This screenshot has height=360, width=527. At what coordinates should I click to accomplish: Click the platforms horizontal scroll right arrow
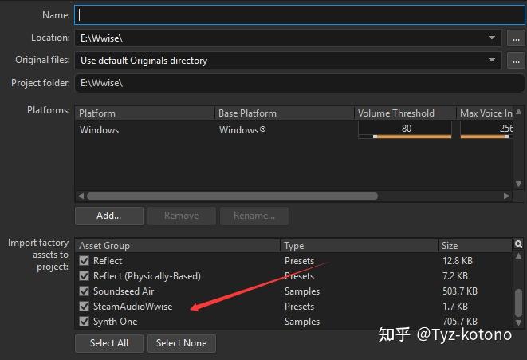pos(506,196)
